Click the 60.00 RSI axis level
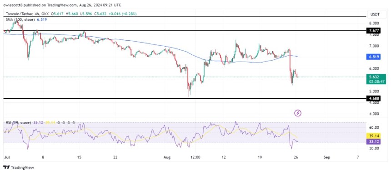This screenshot has height=173, width=391. pyautogui.click(x=373, y=128)
